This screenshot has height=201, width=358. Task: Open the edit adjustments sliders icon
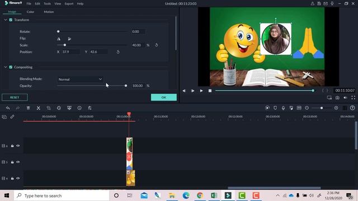[89, 108]
